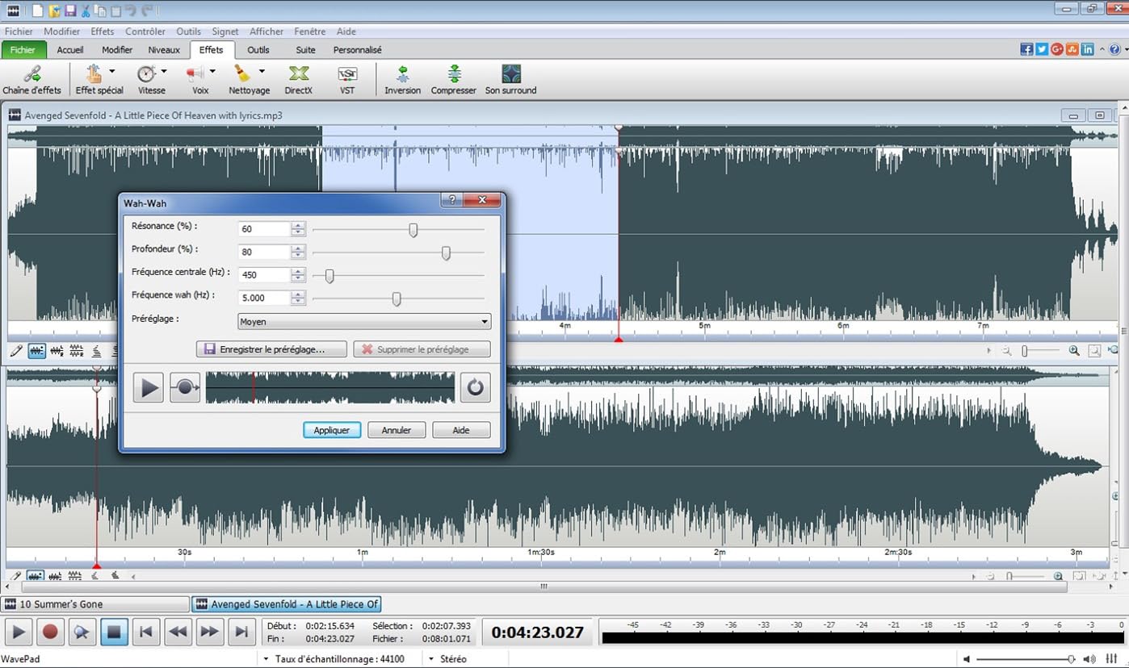Click the Fréquence centrale input field

pyautogui.click(x=264, y=275)
